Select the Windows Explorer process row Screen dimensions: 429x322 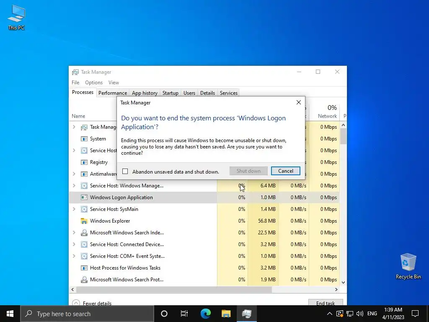point(204,221)
